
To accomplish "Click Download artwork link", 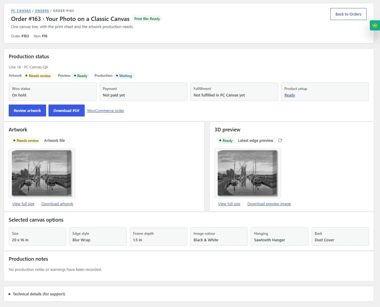I will pyautogui.click(x=57, y=204).
